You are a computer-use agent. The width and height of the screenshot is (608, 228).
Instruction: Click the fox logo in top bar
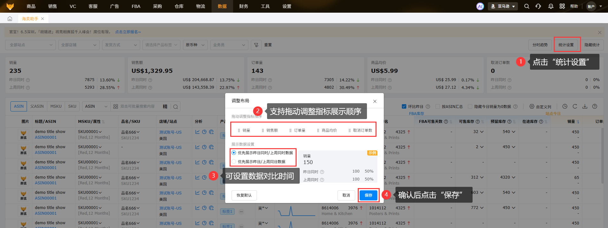[x=10, y=6]
